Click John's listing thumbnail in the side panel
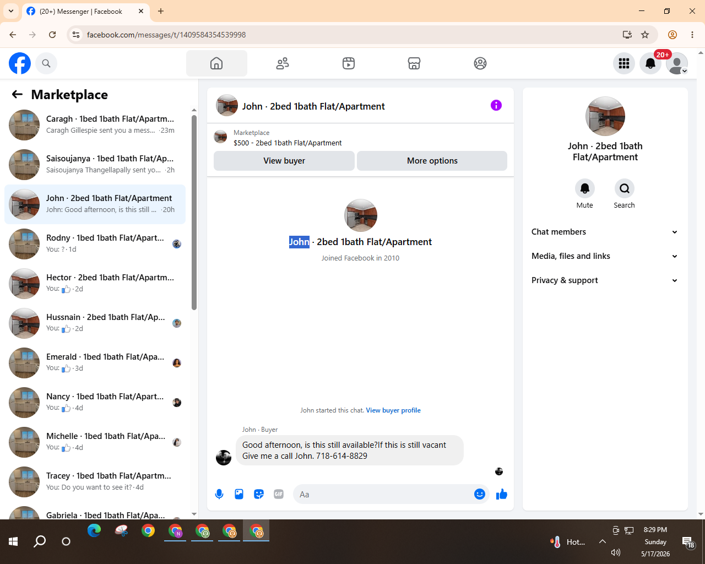 point(605,116)
